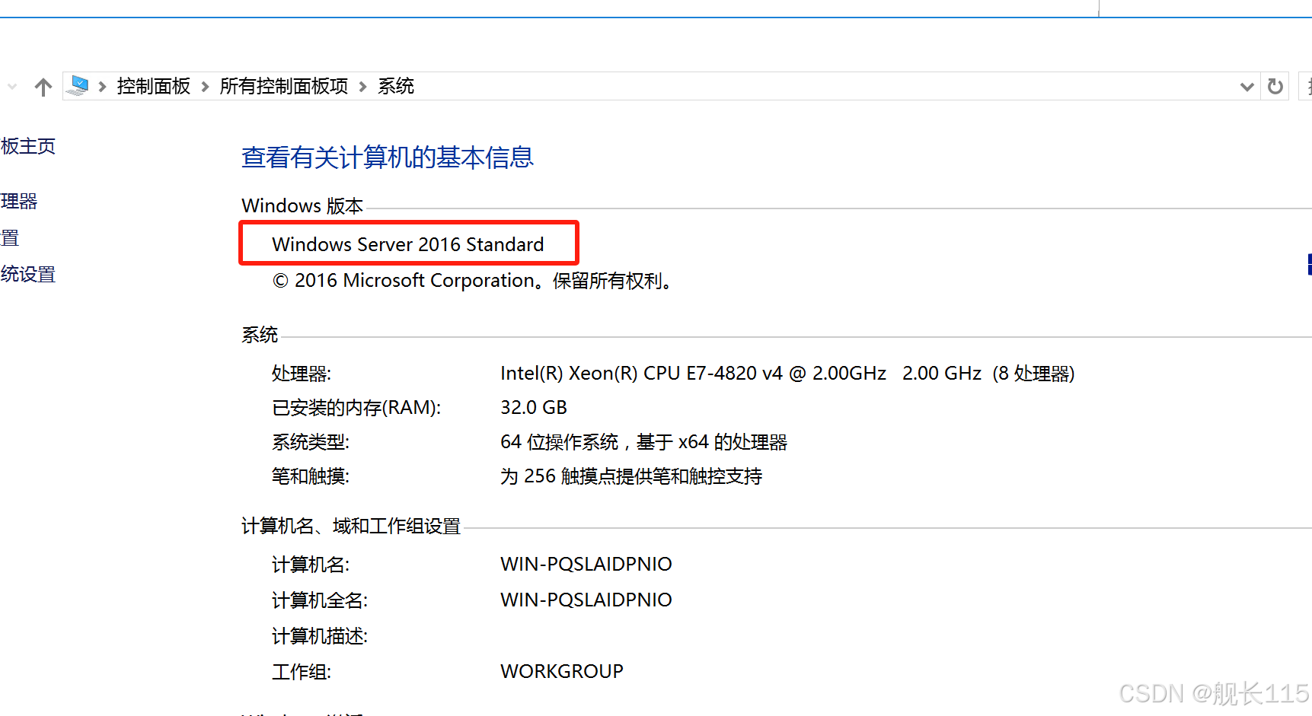Go to 控制面板 in breadcrumb
This screenshot has width=1312, height=716.
click(x=154, y=86)
